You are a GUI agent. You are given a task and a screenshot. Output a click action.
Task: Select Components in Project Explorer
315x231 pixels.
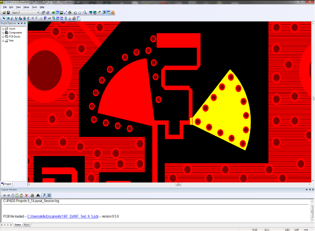(x=16, y=33)
